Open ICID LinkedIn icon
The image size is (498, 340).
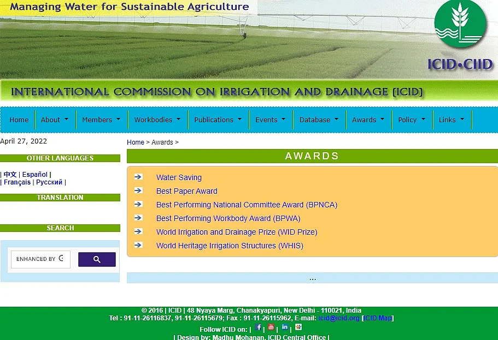(x=285, y=327)
